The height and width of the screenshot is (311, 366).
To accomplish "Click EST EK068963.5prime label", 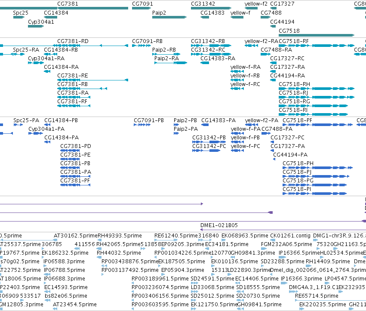I will click(x=245, y=236).
